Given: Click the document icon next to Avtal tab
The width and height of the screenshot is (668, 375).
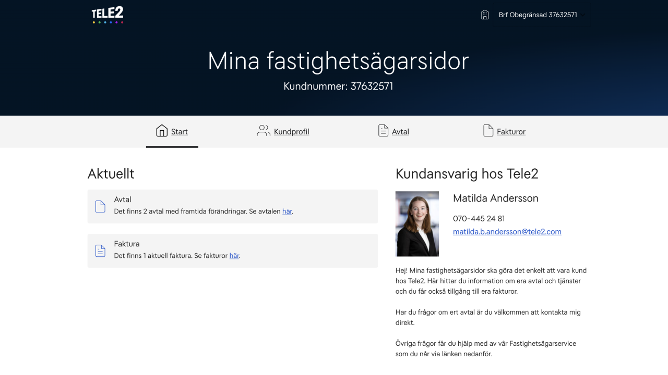Looking at the screenshot, I should (x=383, y=131).
